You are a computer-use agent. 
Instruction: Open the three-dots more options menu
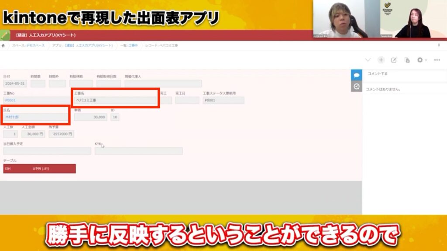tap(437, 60)
